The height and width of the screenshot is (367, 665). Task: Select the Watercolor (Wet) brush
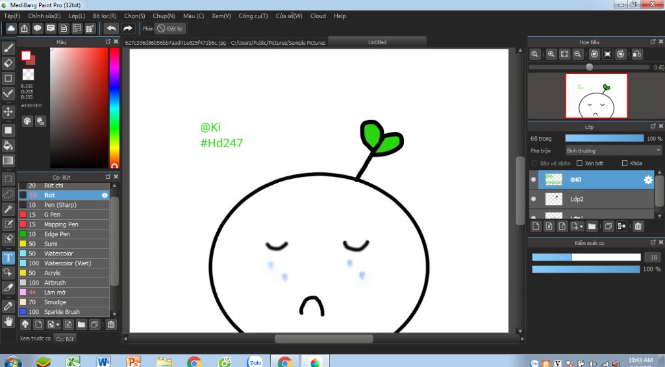(64, 263)
